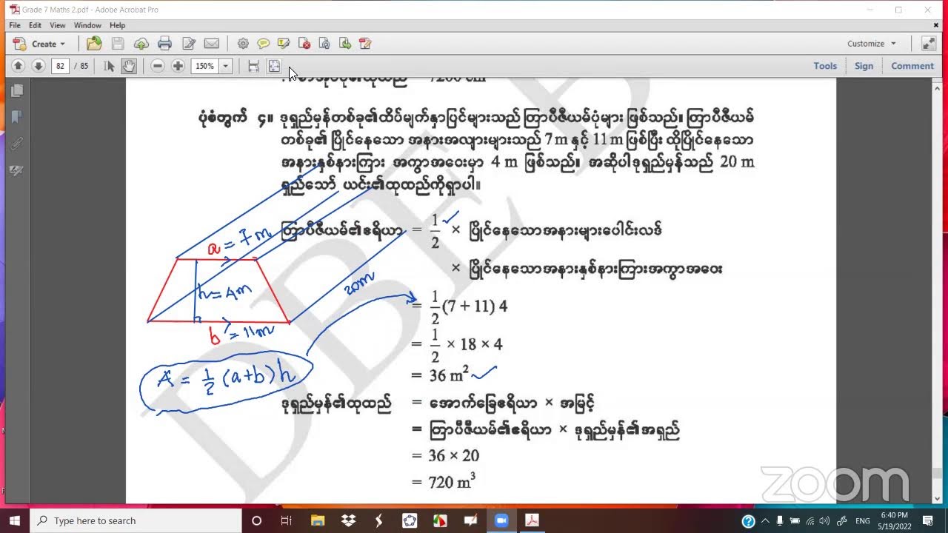The width and height of the screenshot is (948, 533).
Task: Close the document with menu-bar X
Action: (935, 25)
